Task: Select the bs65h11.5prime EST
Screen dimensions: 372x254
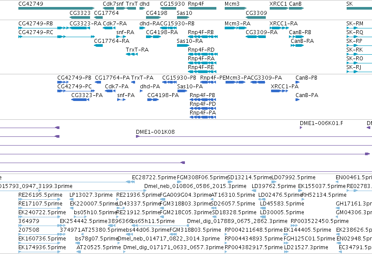Action: 160,226
